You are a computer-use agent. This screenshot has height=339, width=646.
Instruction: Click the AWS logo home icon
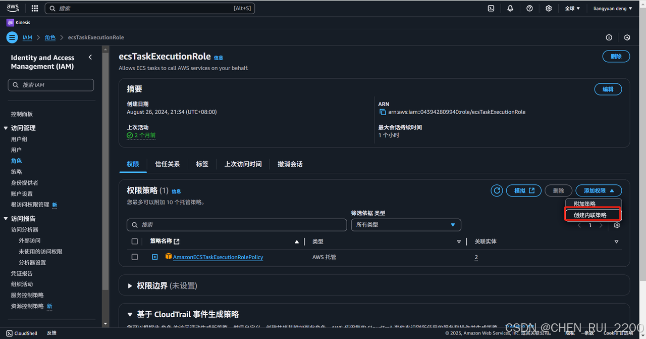coord(13,8)
